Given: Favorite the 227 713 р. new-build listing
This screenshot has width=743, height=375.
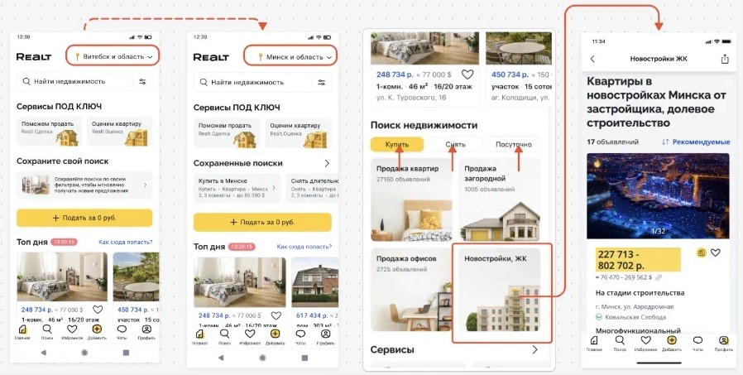Looking at the screenshot, I should pyautogui.click(x=715, y=252).
